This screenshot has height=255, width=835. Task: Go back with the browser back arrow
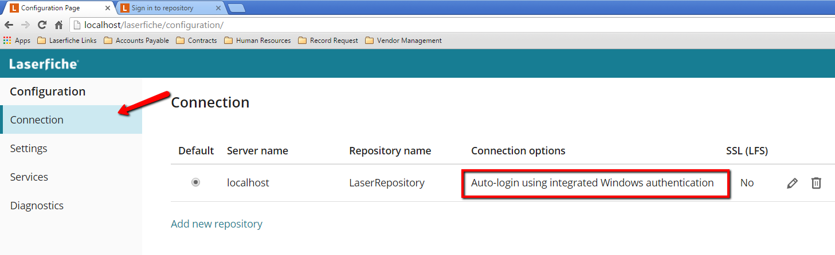(9, 25)
